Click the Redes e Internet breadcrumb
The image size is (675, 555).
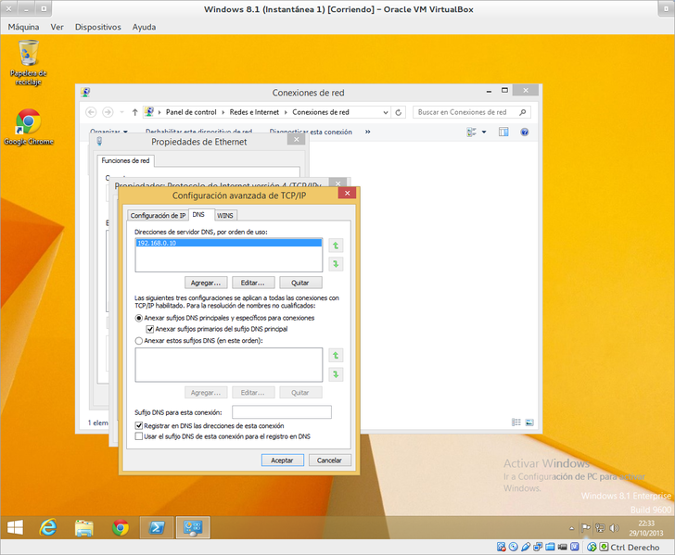[254, 112]
